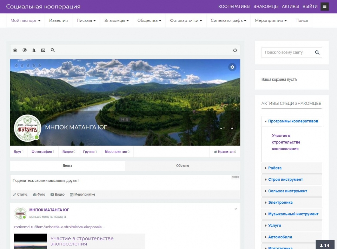337x249 pixels.
Task: Click ВЫЙТИ in the purple header
Action: coord(310,6)
